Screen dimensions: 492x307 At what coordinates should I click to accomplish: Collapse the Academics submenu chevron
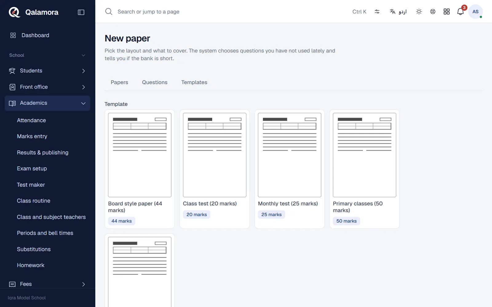pyautogui.click(x=83, y=103)
